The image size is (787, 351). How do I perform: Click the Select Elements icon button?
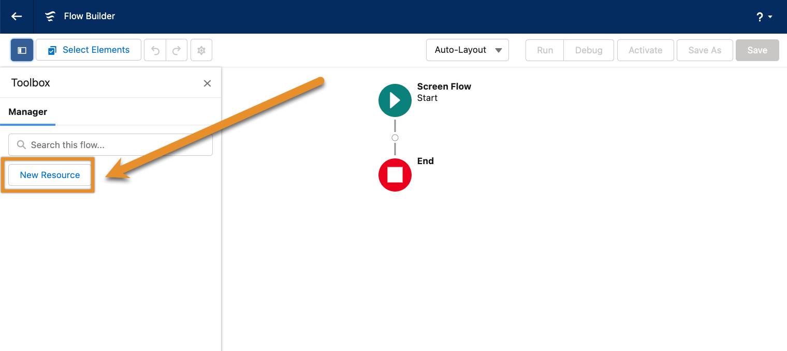click(x=52, y=50)
